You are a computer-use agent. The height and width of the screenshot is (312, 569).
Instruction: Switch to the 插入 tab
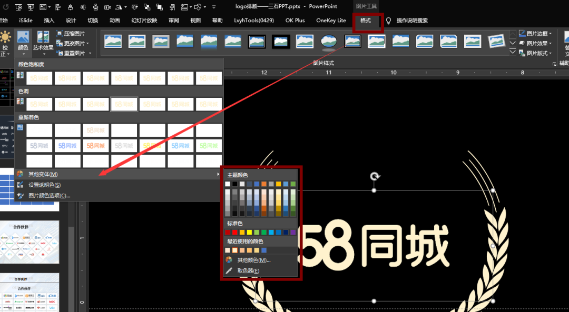coord(49,21)
